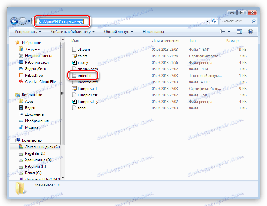Screen dimensions: 267x206
Task: Click the back navigation arrow
Action: (x=15, y=21)
